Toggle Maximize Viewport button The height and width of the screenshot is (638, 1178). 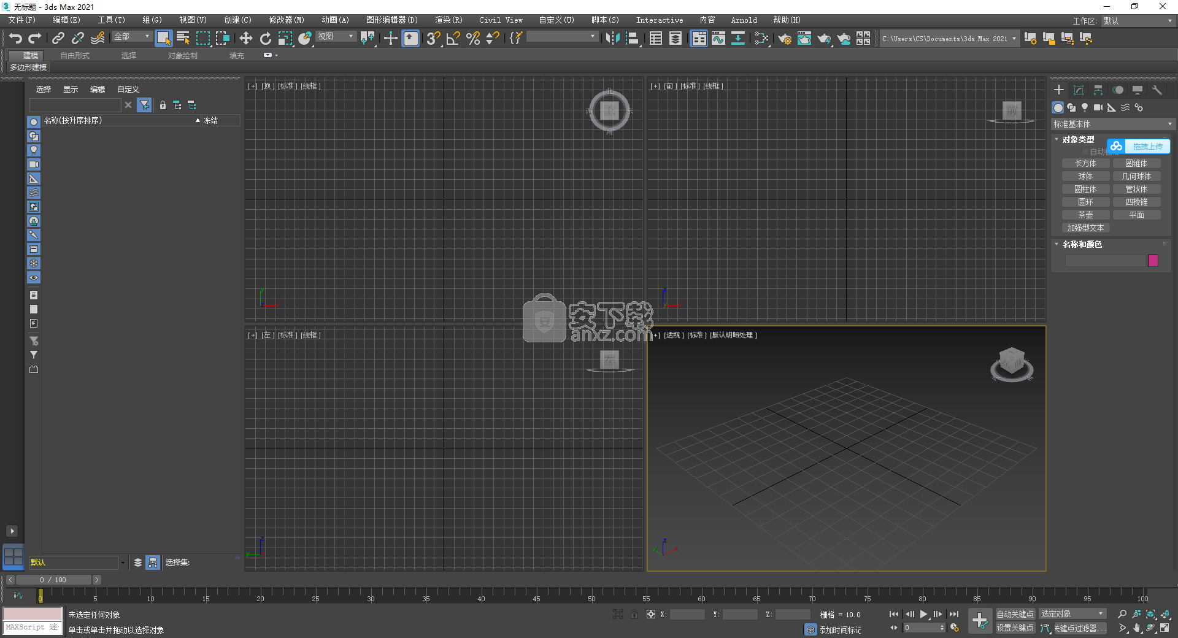tap(1165, 628)
